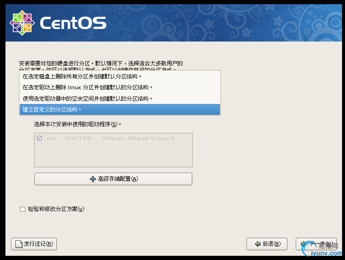Select 在选定驱动上删除 linux 分区 option

87,87
